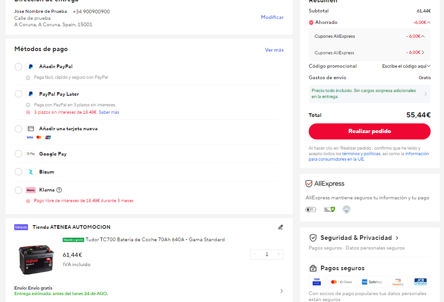Click the Visa card logo under new card
Viewport: 444px width, 302px height.
(30, 137)
